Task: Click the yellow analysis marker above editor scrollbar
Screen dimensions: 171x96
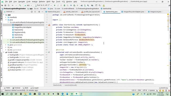Action: (168, 14)
